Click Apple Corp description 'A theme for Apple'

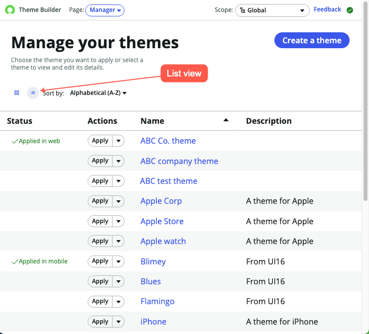pos(279,201)
